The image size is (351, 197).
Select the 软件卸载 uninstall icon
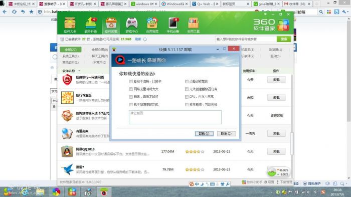(111, 25)
